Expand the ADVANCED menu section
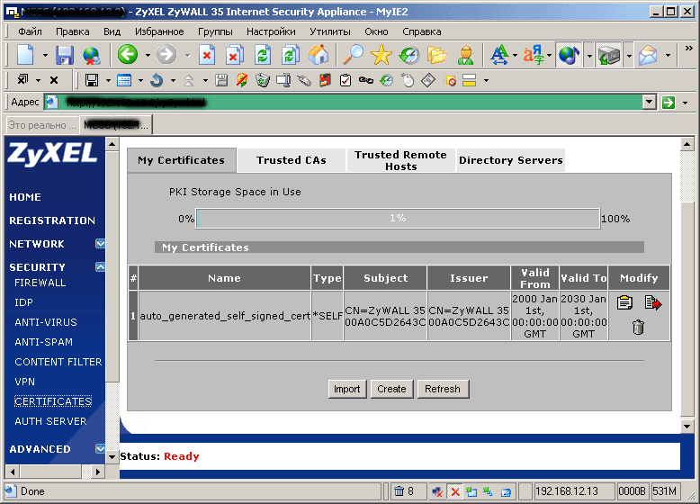The width and height of the screenshot is (700, 504). pos(101,448)
